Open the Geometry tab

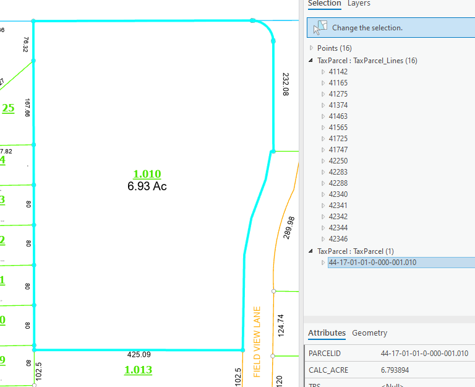370,333
